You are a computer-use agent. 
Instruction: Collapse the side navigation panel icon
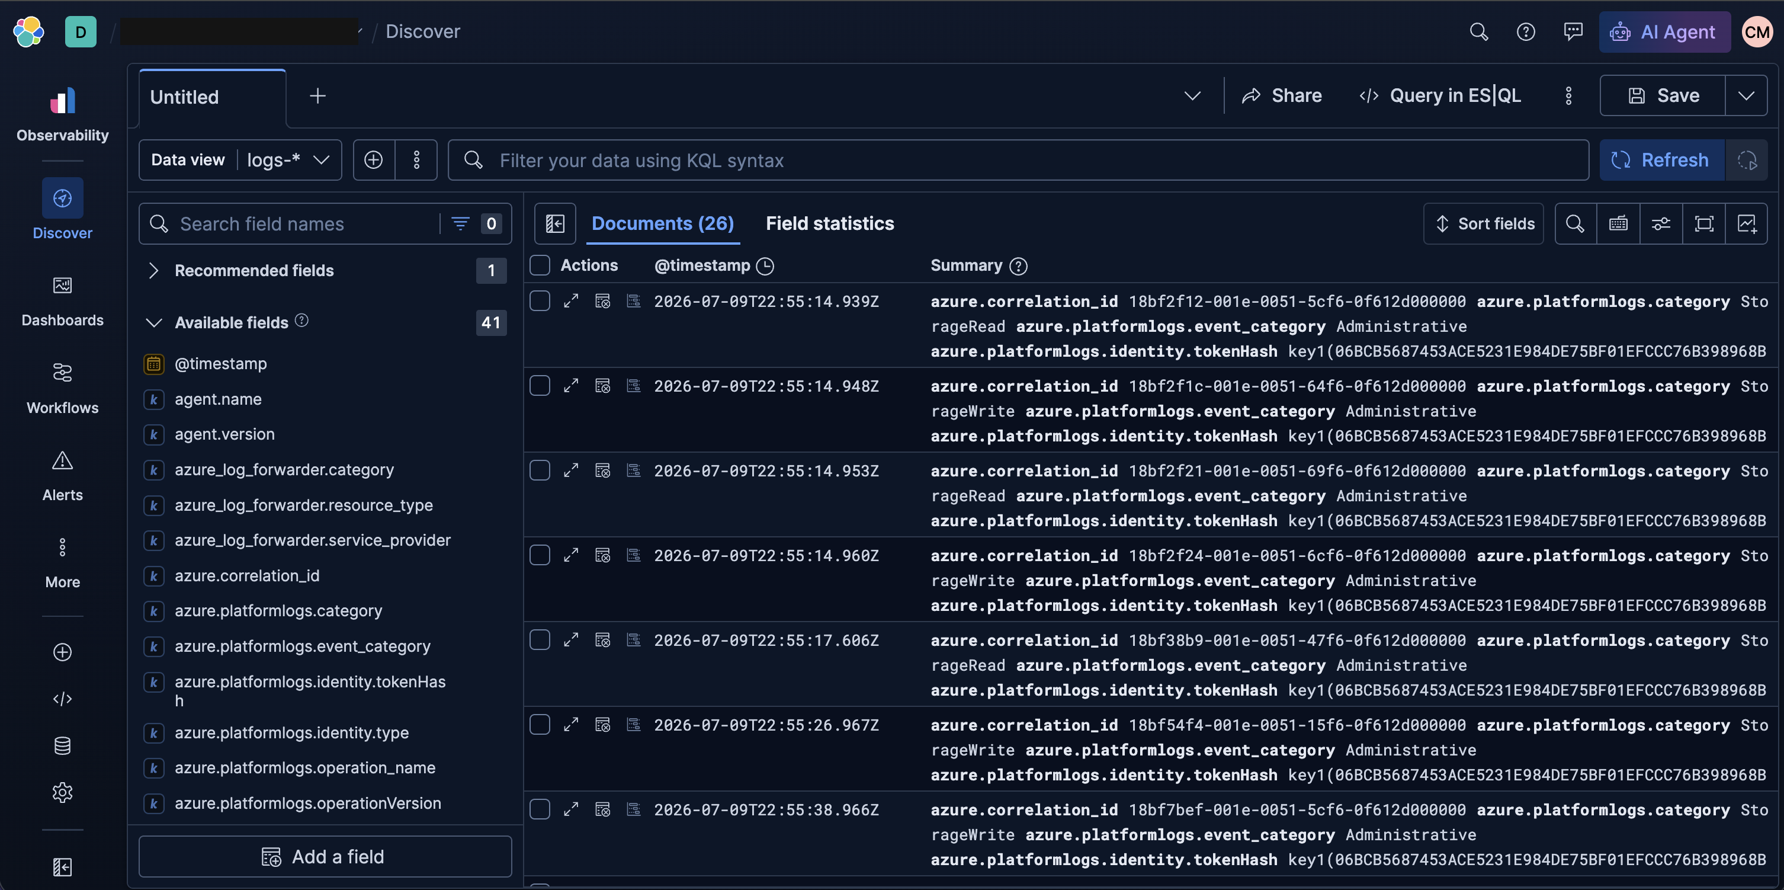(62, 867)
